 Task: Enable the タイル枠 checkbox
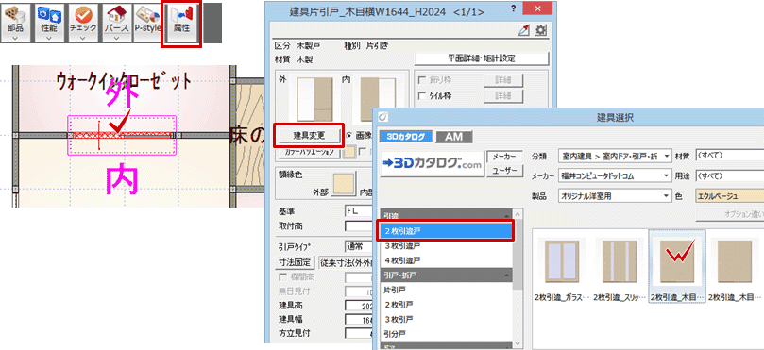click(422, 96)
